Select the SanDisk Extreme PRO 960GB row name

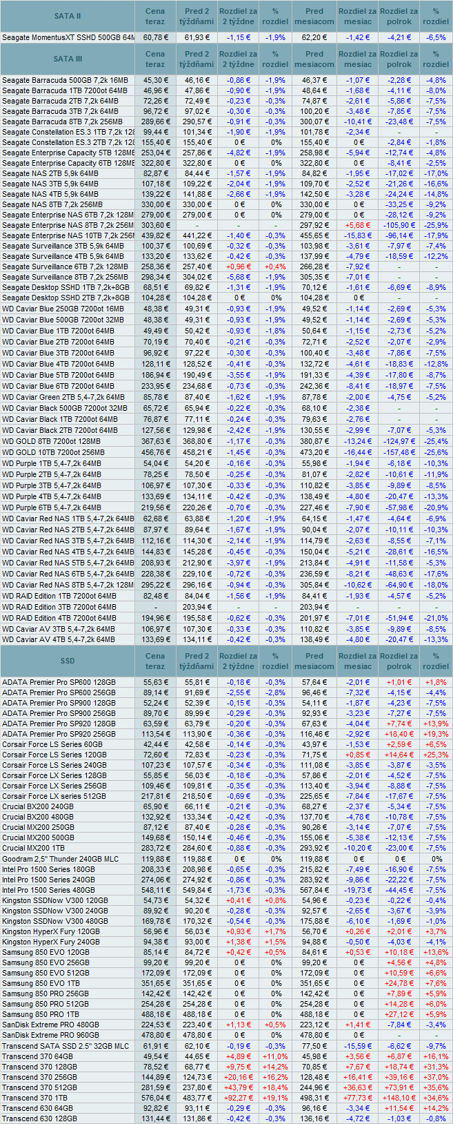(50, 1035)
